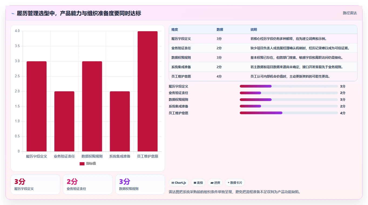
Task: Click the 数据权限规则 progress bar
Action: 289,100
